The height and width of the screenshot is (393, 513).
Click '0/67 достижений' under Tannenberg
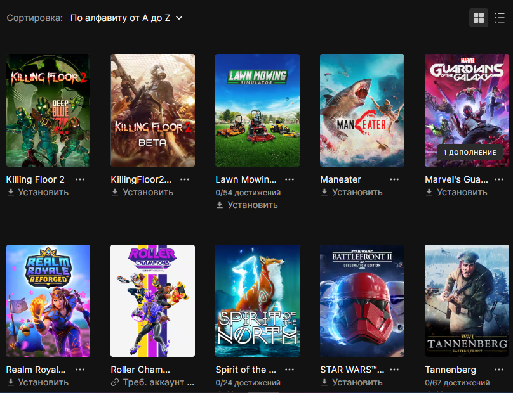tap(457, 383)
